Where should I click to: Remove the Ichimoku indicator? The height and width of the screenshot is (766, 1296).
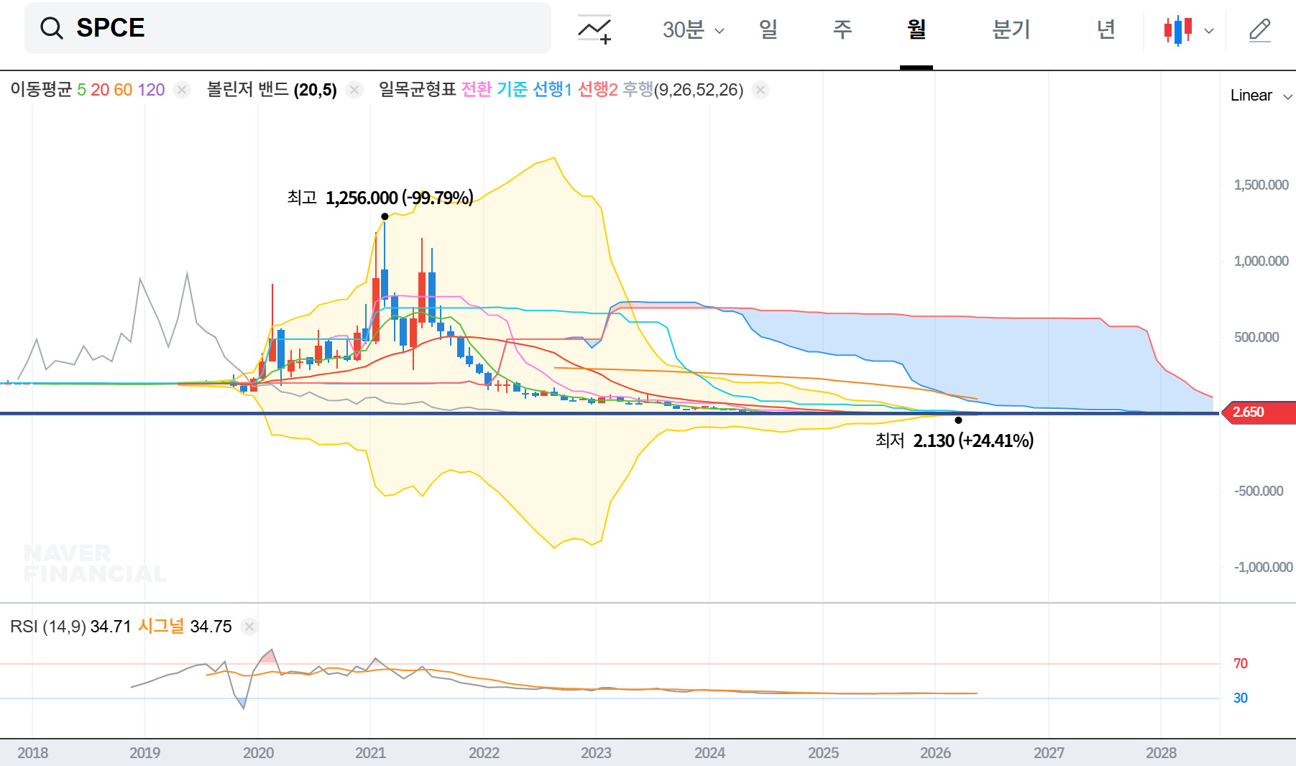tap(760, 90)
